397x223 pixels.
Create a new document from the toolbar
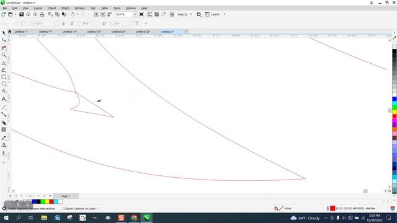(x=4, y=14)
